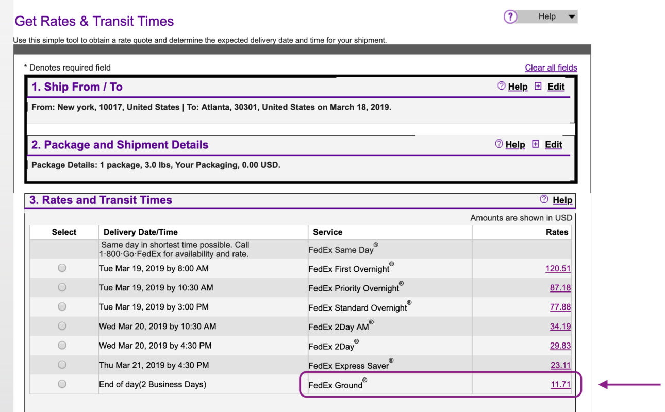Click FedEx Standard Overnight service text
Screen dimensions: 665x412
(360, 307)
